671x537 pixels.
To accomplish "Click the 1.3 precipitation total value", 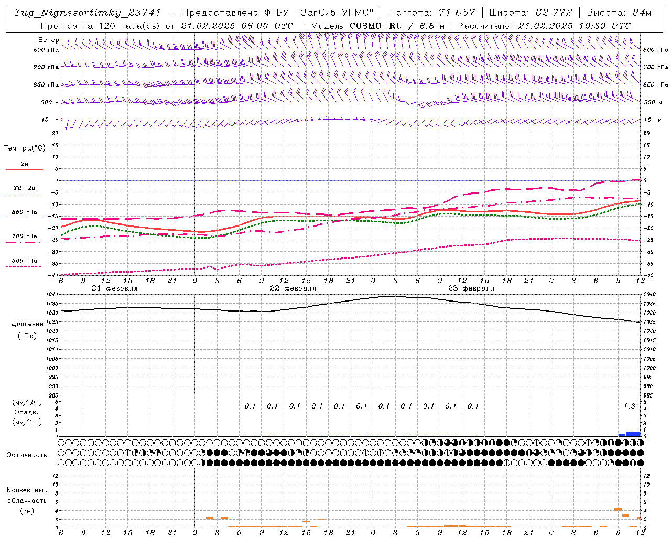I will 629,406.
